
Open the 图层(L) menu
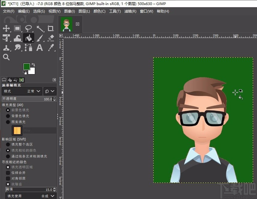coord(84,11)
